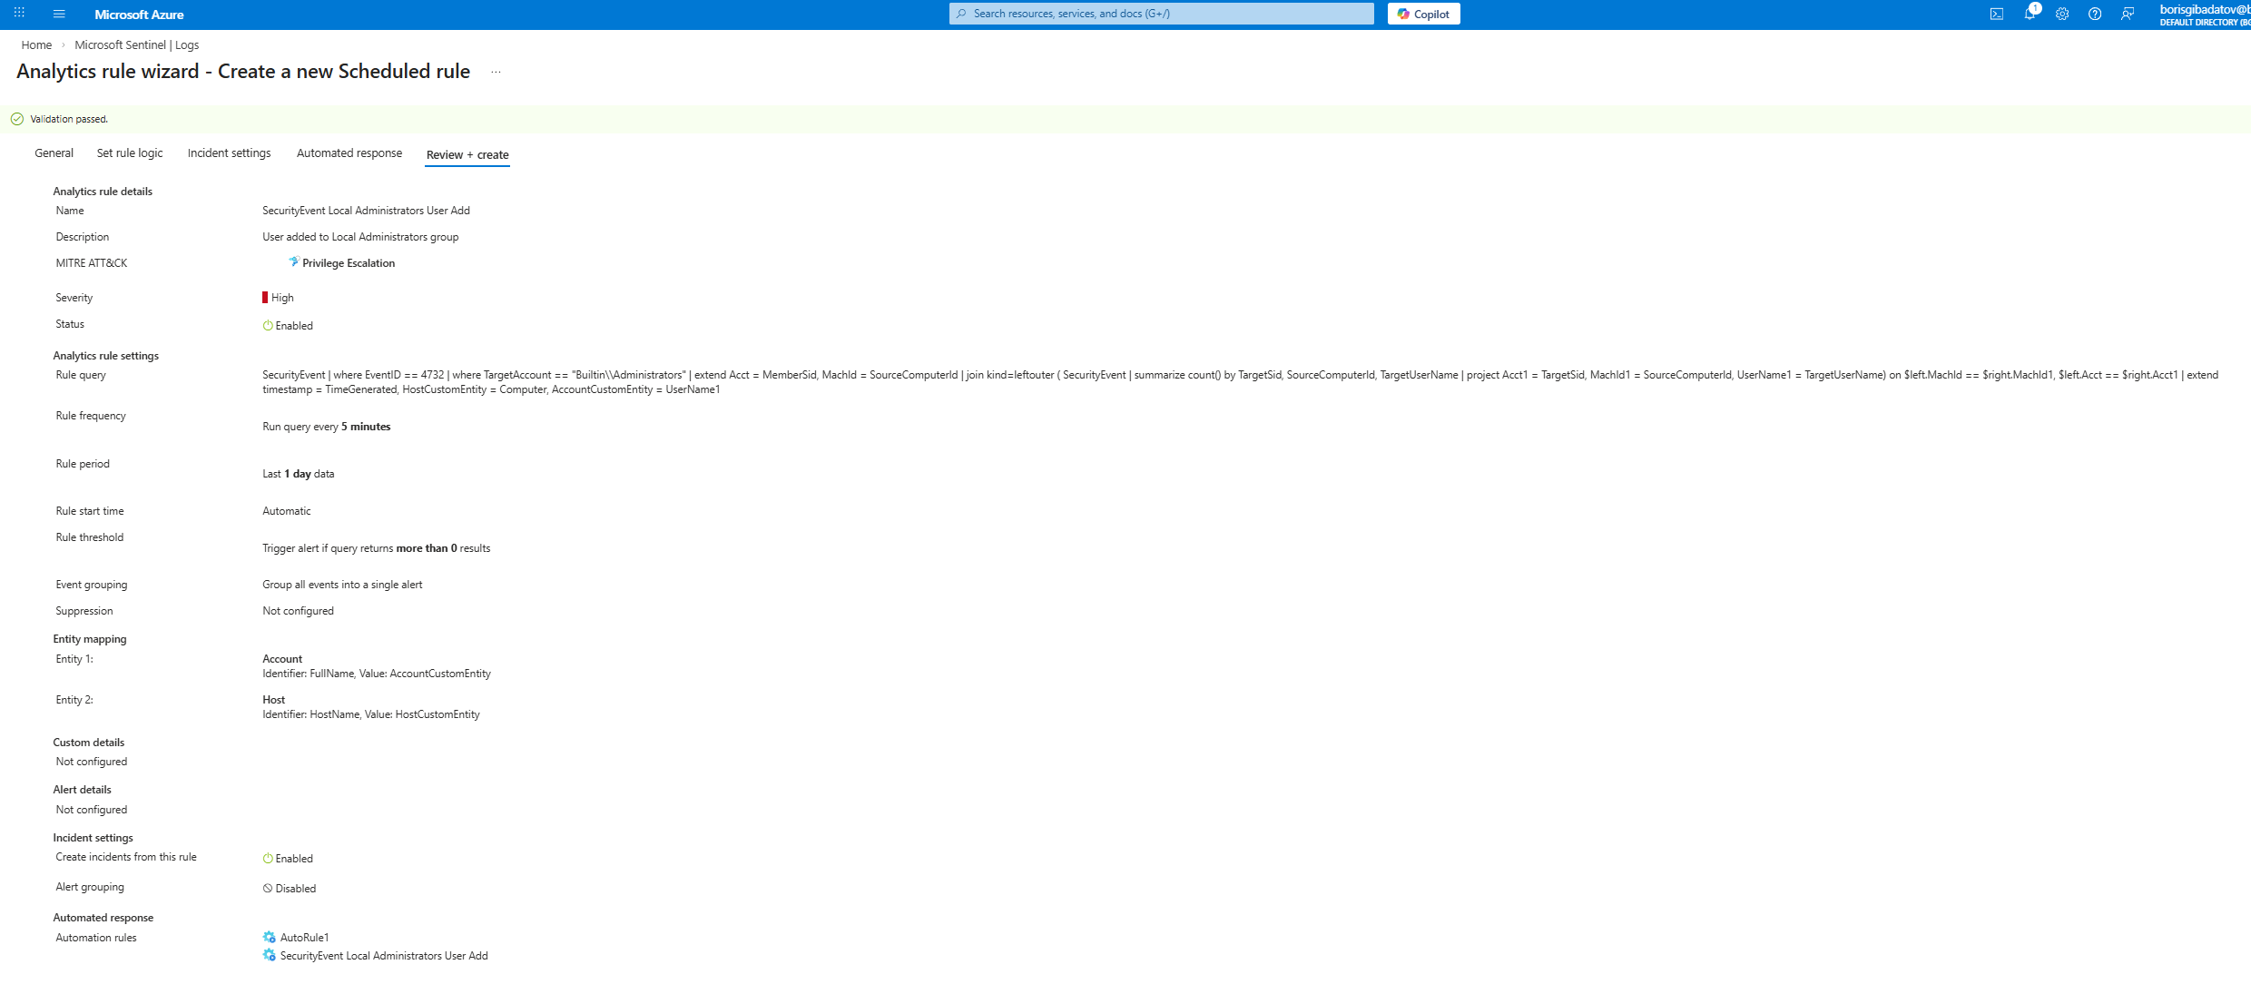This screenshot has width=2251, height=994.
Task: Switch to Set rule logic tab
Action: [130, 153]
